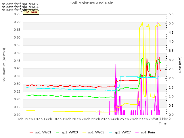Click the Tz_osu annotation box
The height and width of the screenshot is (138, 184).
[31, 12]
